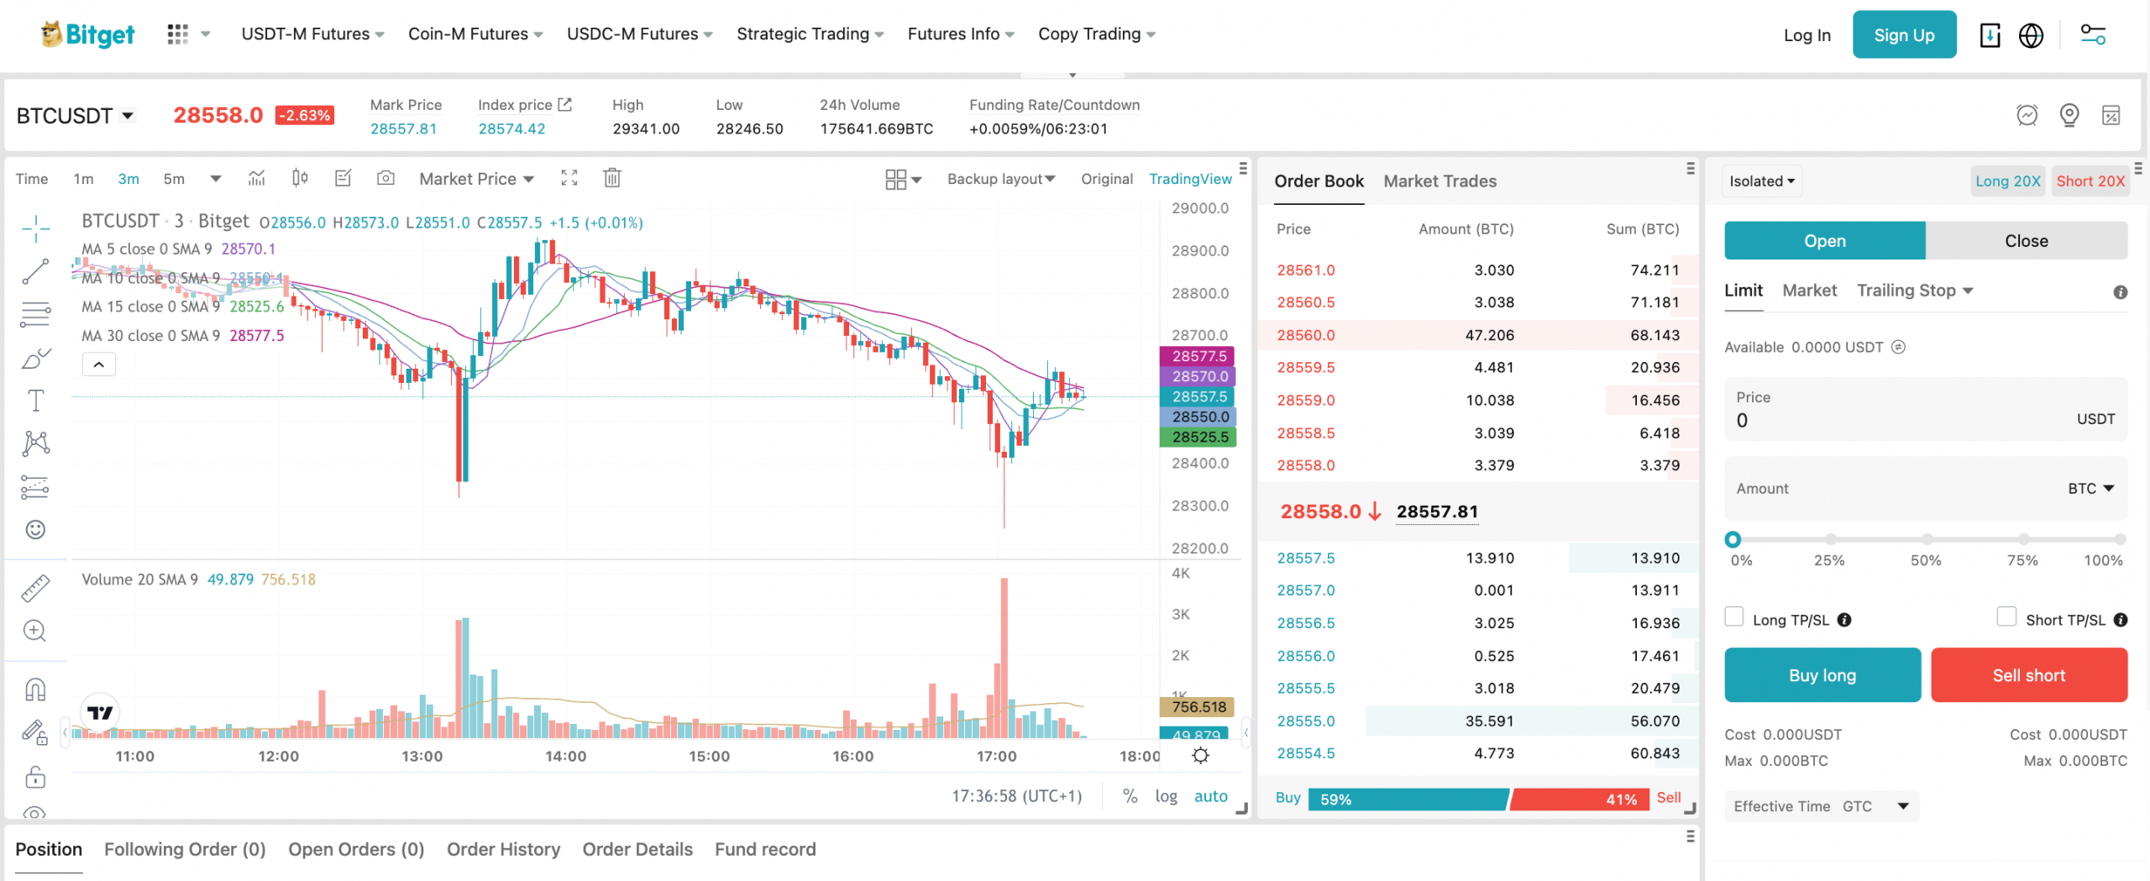Click the zoom in magnifier tool
Screen dimensions: 2150x881
pos(35,631)
